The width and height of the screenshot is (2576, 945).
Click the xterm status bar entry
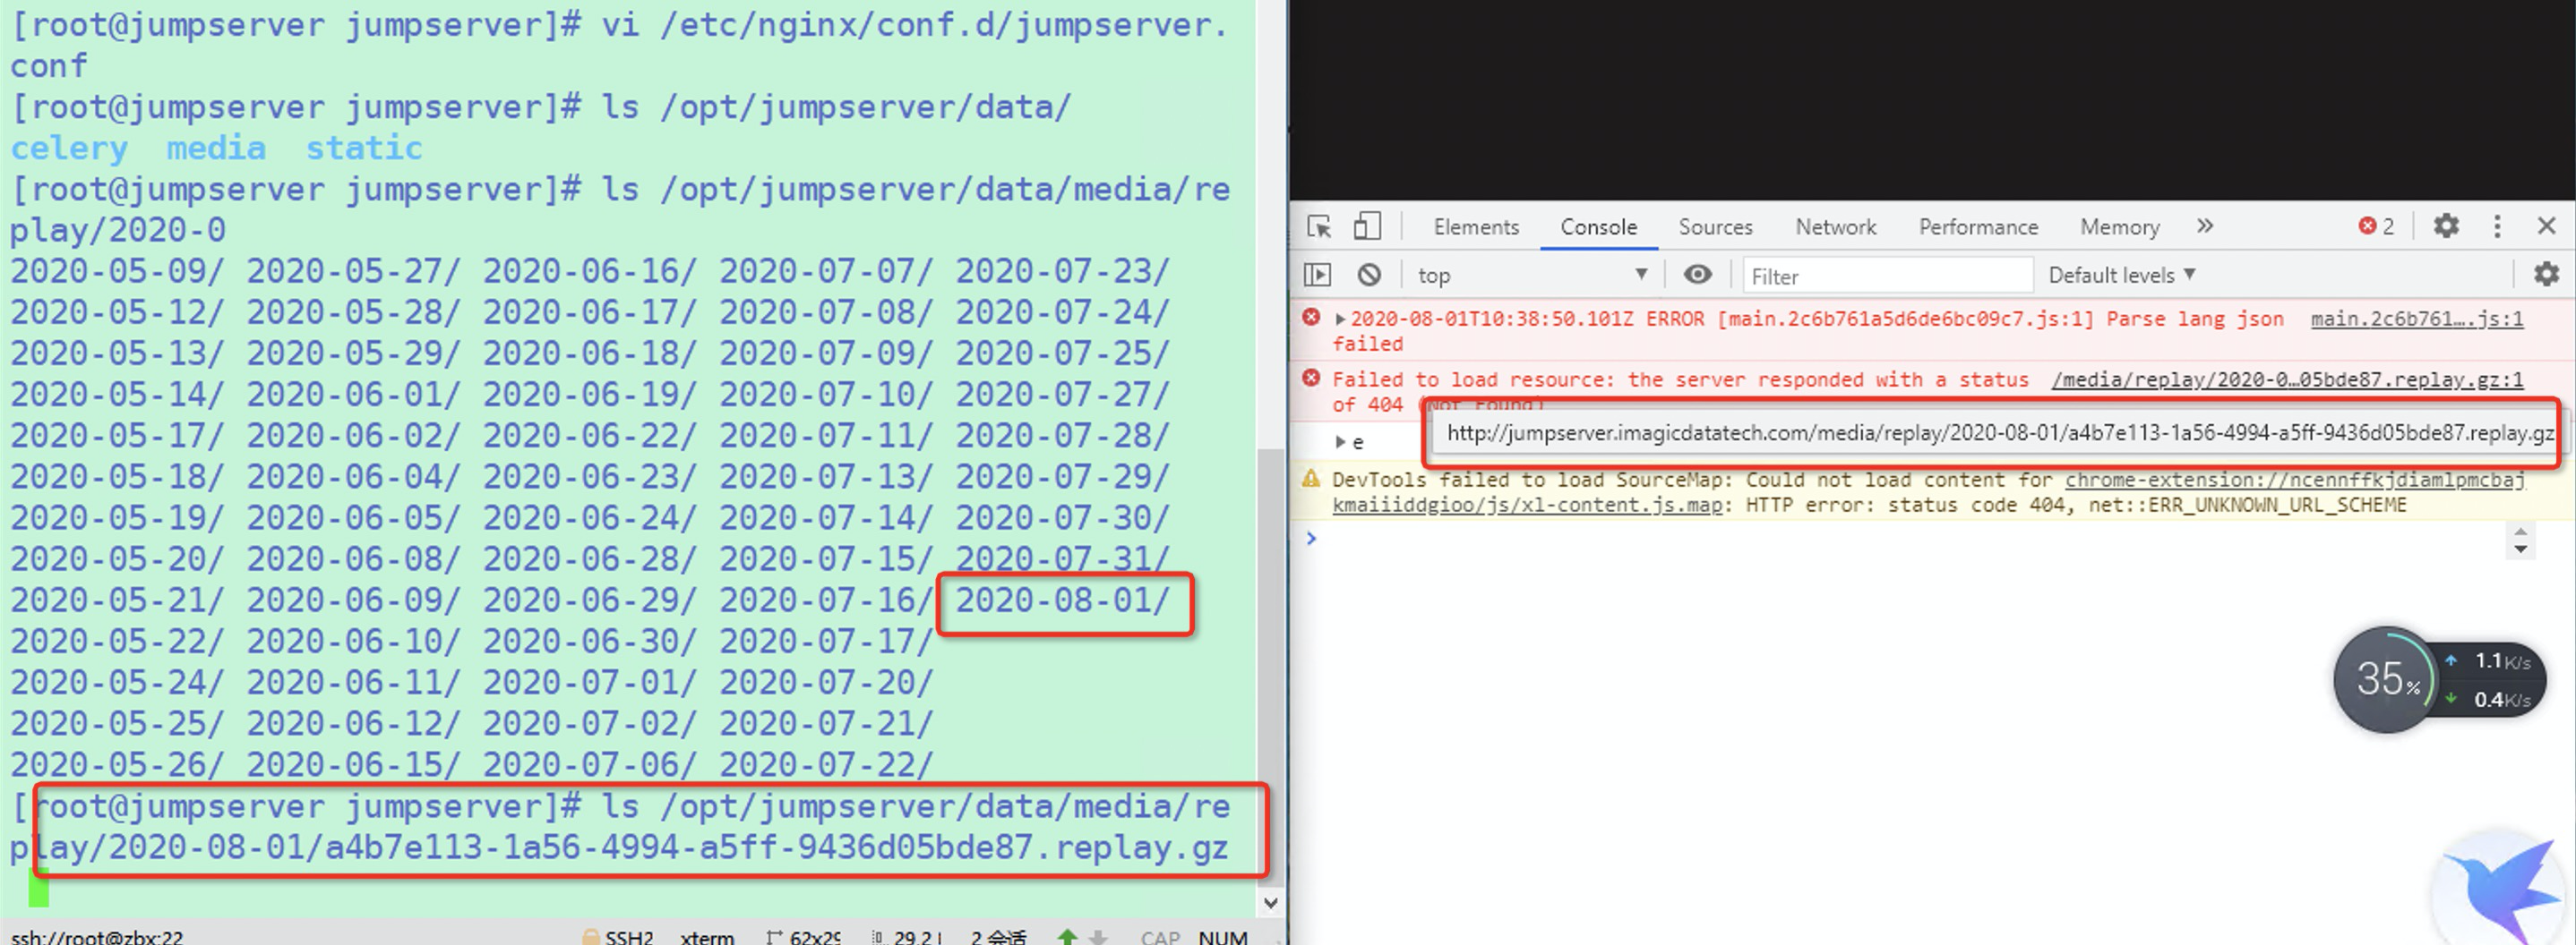click(707, 937)
